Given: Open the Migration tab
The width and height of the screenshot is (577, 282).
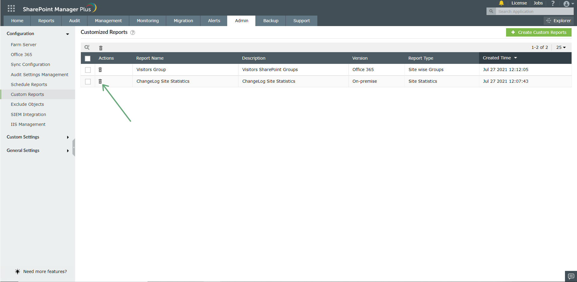Looking at the screenshot, I should click(183, 21).
